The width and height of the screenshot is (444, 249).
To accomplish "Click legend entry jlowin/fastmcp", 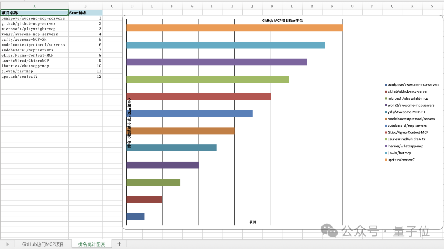I will (x=399, y=153).
